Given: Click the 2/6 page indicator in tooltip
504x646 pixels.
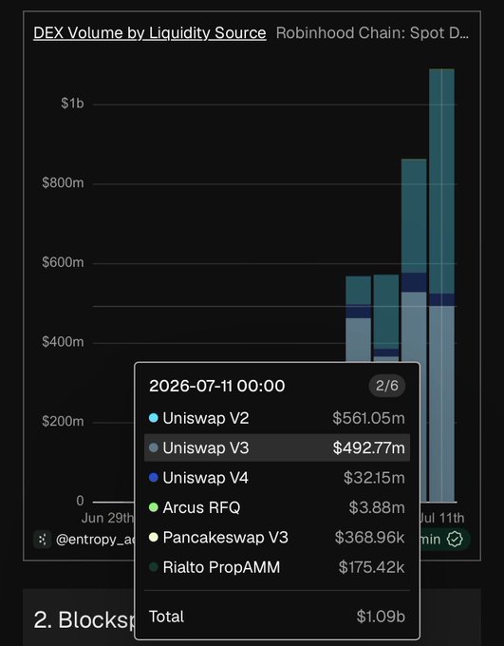Looking at the screenshot, I should pyautogui.click(x=387, y=386).
